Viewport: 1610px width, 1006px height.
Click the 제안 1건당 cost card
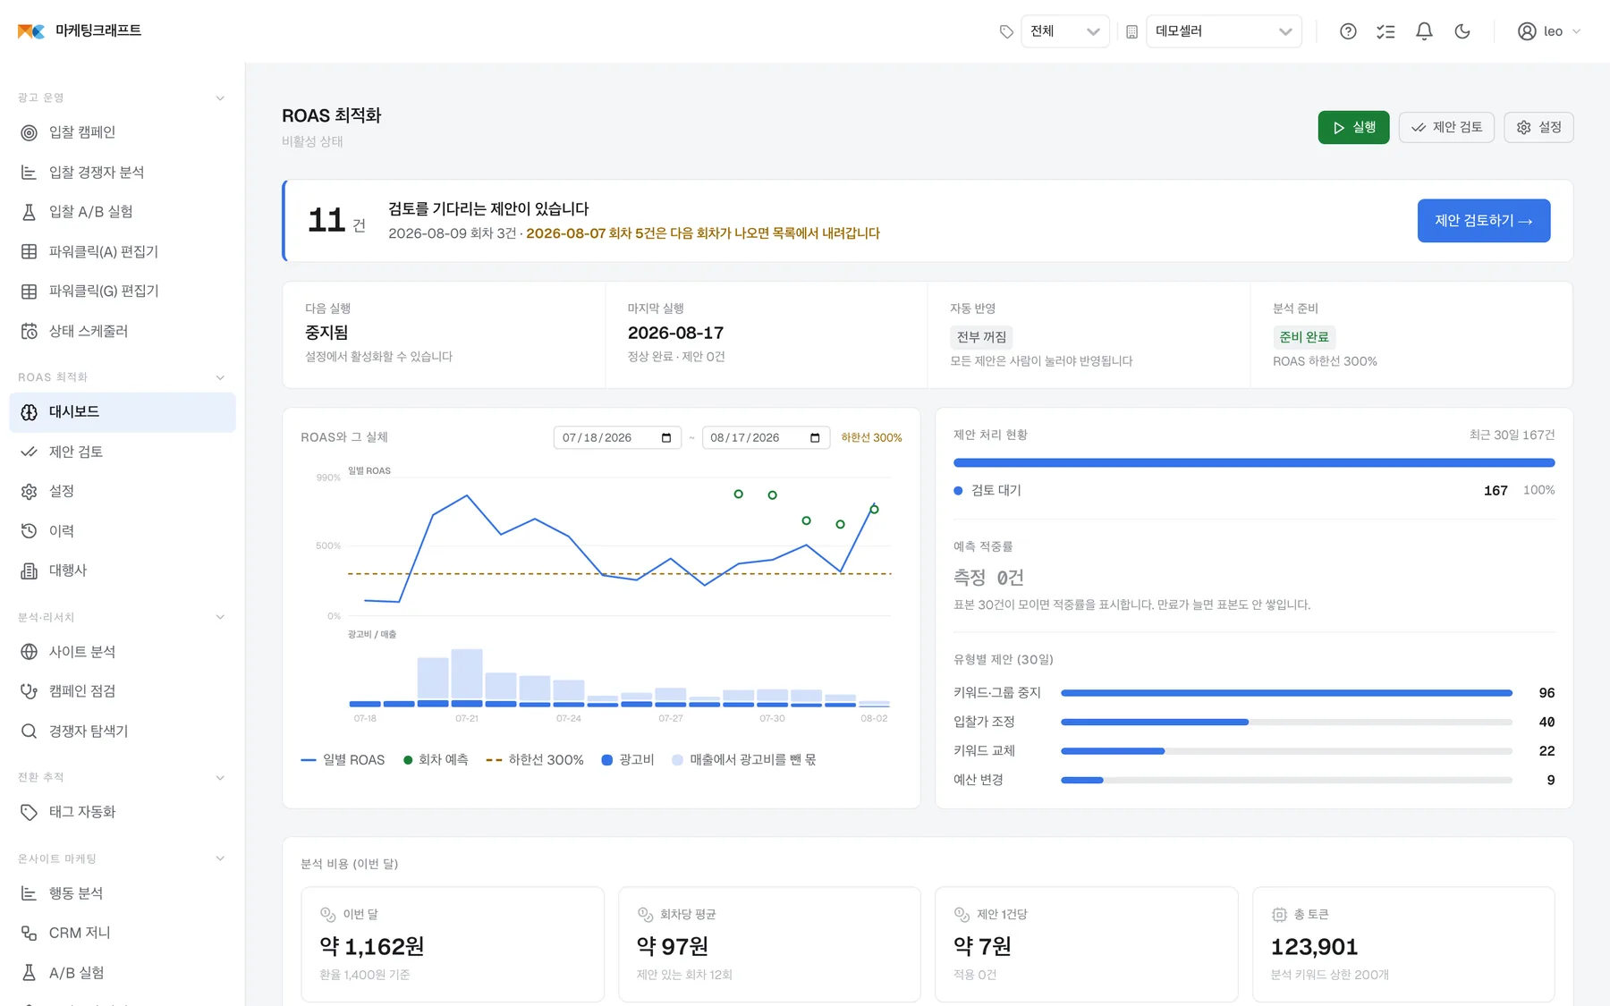(1086, 944)
